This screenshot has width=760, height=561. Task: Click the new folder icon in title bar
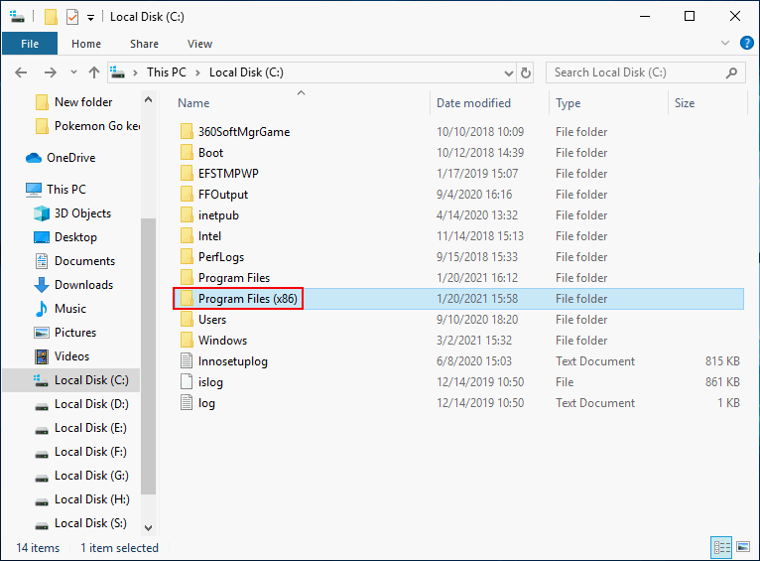coord(51,17)
